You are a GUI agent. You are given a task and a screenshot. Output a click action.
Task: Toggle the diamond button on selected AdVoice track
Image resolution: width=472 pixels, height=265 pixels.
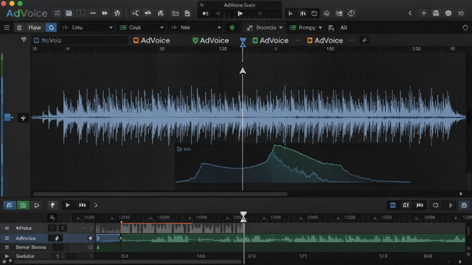point(90,238)
